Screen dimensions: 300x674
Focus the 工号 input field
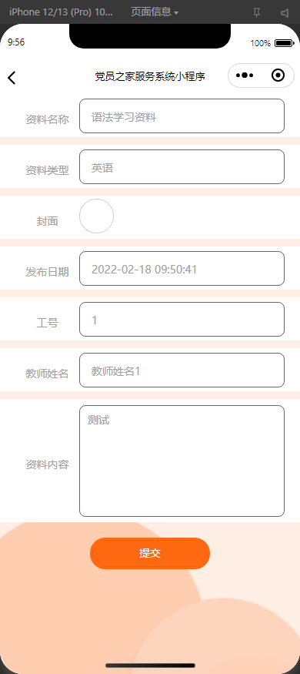182,320
